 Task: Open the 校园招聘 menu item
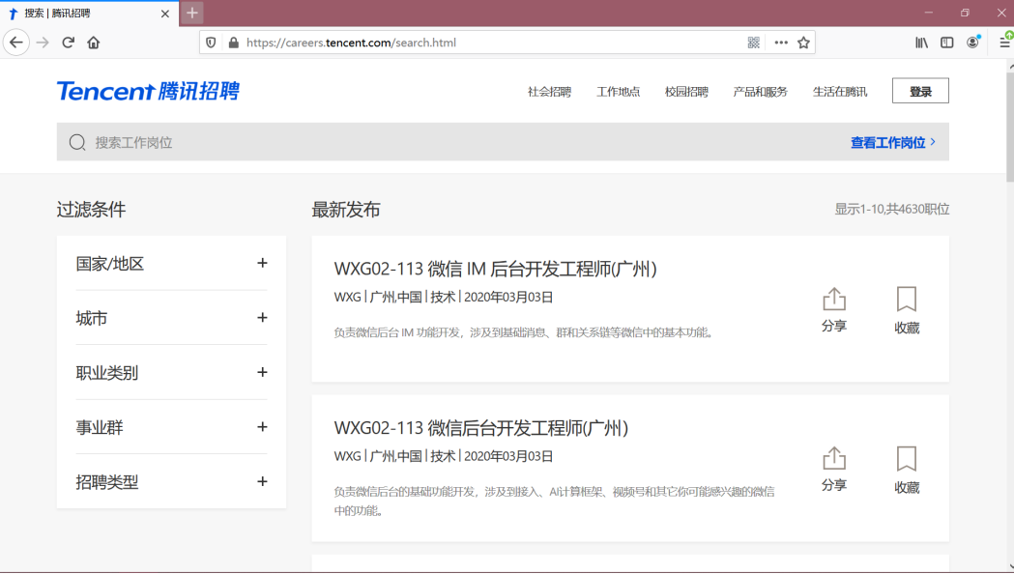(686, 90)
